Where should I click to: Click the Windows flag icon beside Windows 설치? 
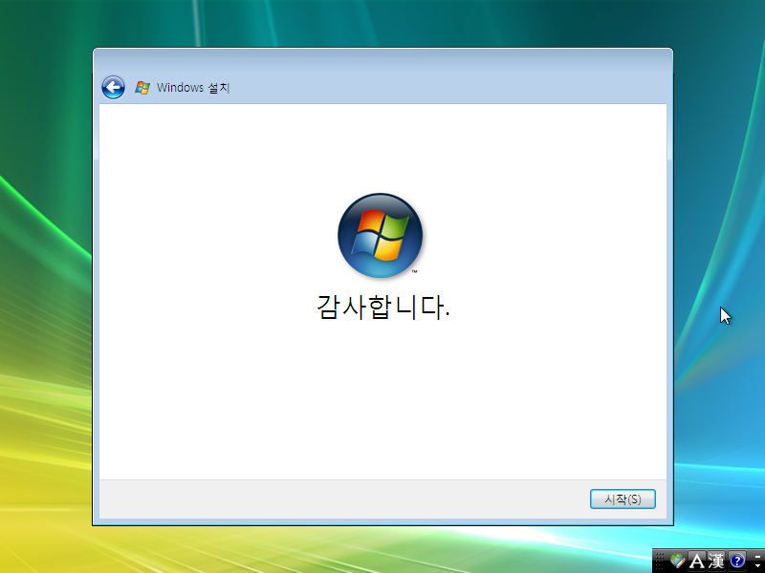(142, 88)
